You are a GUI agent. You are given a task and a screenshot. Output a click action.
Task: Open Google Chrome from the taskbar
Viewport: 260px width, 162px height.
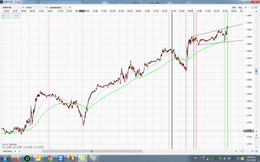click(50, 159)
